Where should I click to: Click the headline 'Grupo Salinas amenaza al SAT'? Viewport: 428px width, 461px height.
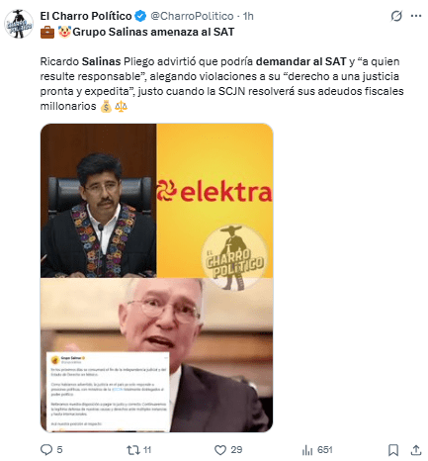pyautogui.click(x=153, y=32)
